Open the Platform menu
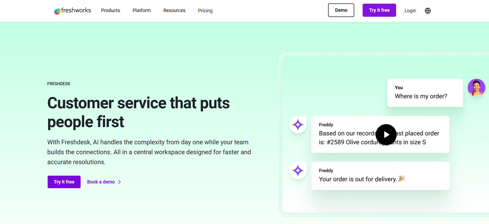The image size is (489, 224). click(142, 10)
